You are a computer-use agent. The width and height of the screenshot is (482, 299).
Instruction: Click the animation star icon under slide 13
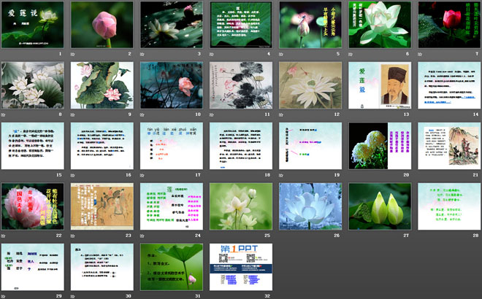click(351, 114)
